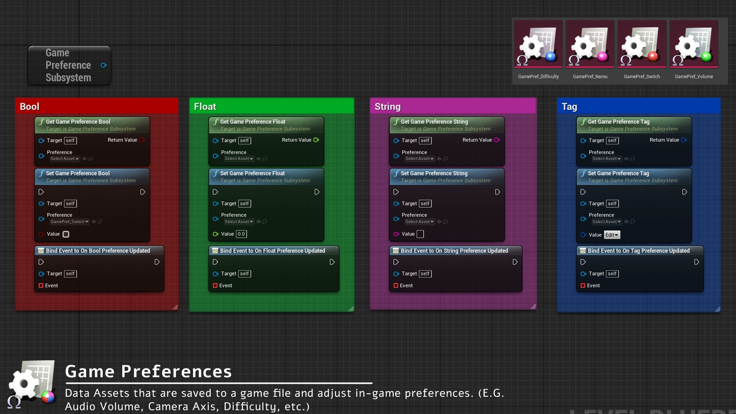736x414 pixels.
Task: Click output exec pin of Set Game Preference Bool
Action: pos(143,192)
